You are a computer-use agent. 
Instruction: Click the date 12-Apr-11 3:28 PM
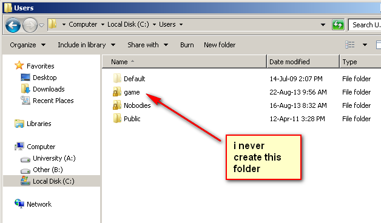(x=297, y=119)
